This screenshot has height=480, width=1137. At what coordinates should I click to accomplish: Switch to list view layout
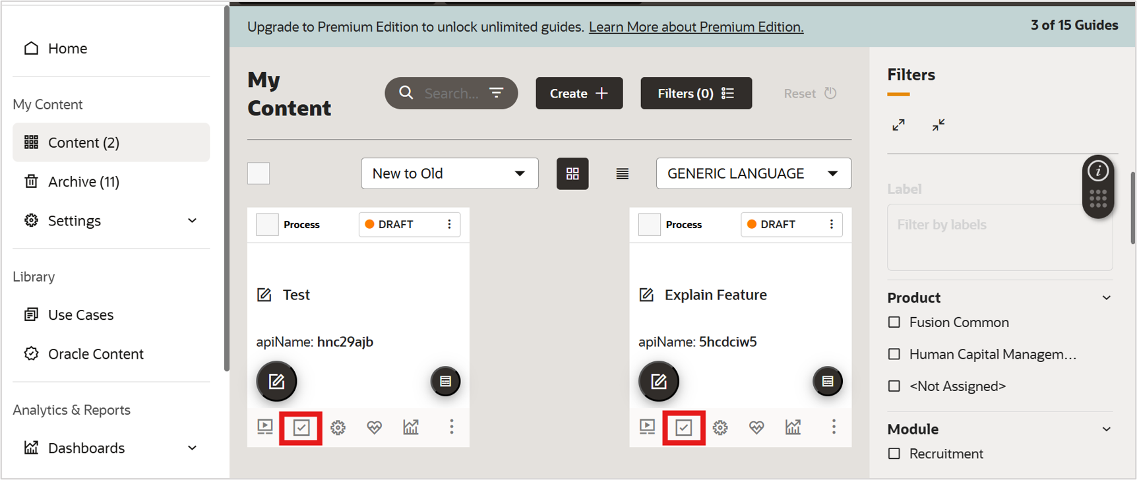pos(622,173)
